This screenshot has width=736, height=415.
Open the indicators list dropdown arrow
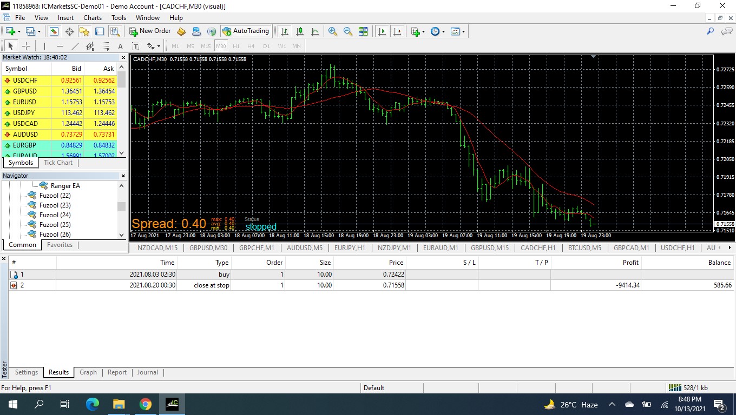tap(423, 31)
